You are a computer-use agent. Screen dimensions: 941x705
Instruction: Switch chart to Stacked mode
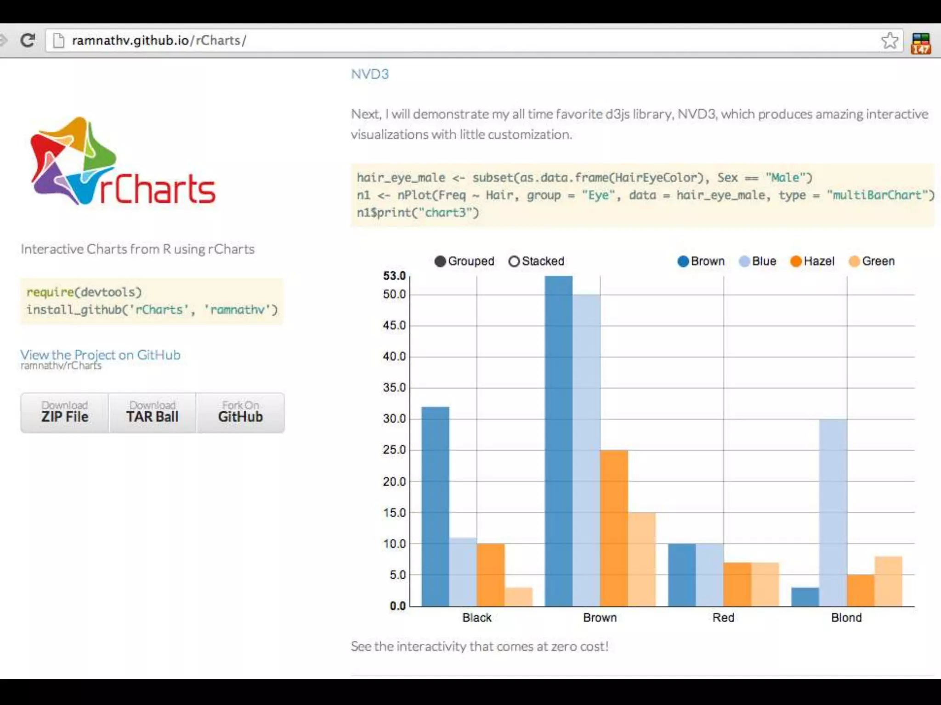coord(514,261)
